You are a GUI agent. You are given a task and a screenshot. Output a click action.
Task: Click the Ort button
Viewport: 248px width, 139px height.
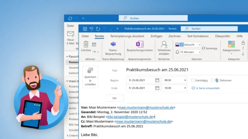pyautogui.click(x=114, y=98)
